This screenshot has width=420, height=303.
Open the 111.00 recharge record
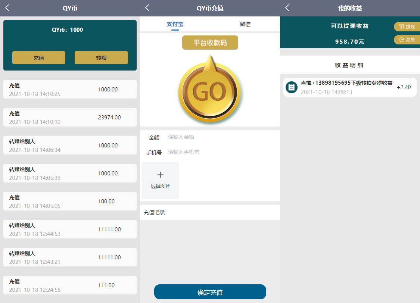pyautogui.click(x=70, y=285)
